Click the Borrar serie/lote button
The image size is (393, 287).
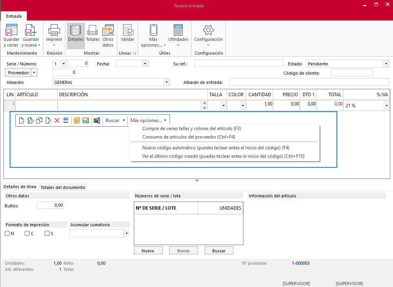coord(183,251)
